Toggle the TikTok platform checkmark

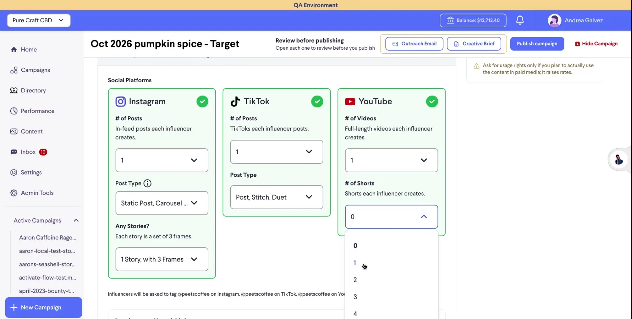tap(317, 101)
